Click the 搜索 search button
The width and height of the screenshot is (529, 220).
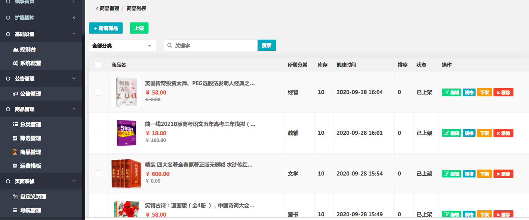267,45
